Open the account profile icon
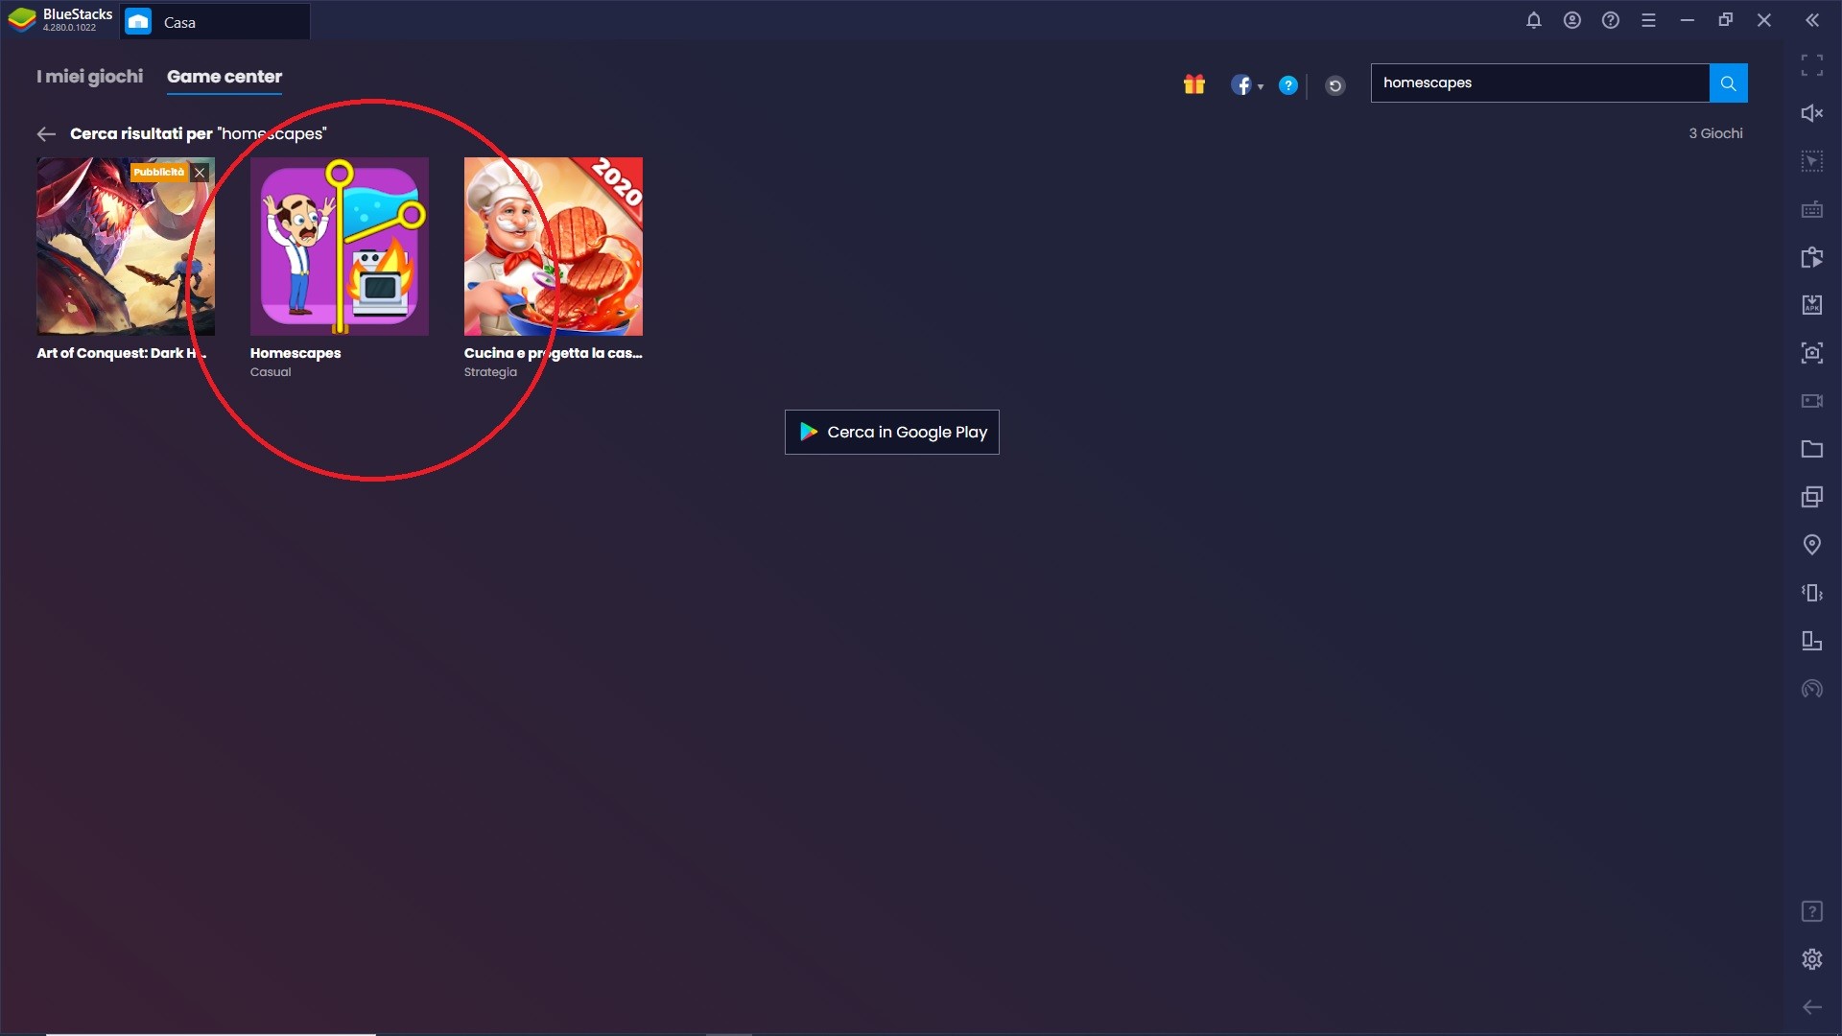The height and width of the screenshot is (1036, 1842). coord(1571,20)
